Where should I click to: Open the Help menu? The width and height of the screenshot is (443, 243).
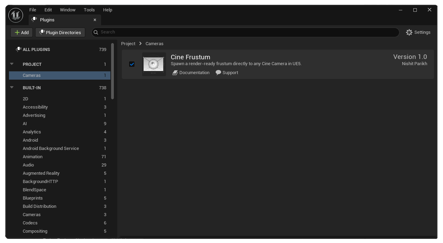(108, 10)
